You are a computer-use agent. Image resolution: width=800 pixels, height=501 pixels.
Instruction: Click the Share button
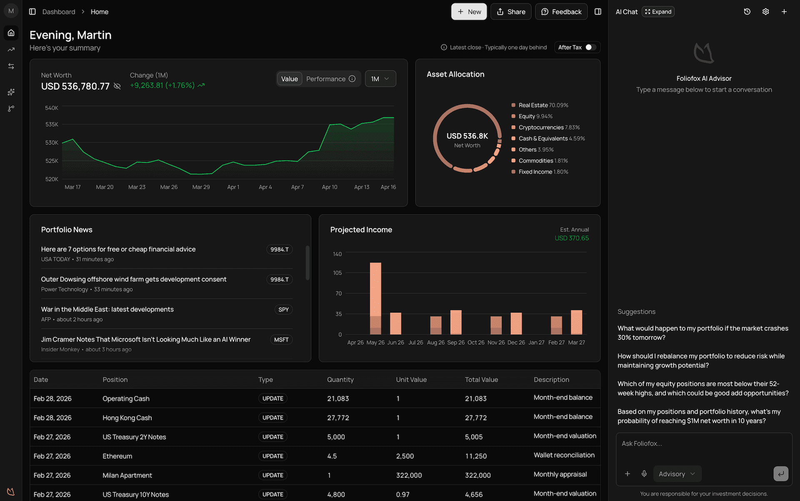click(x=511, y=12)
